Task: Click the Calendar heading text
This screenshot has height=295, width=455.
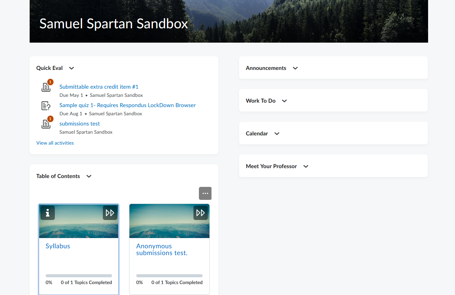Action: 257,134
